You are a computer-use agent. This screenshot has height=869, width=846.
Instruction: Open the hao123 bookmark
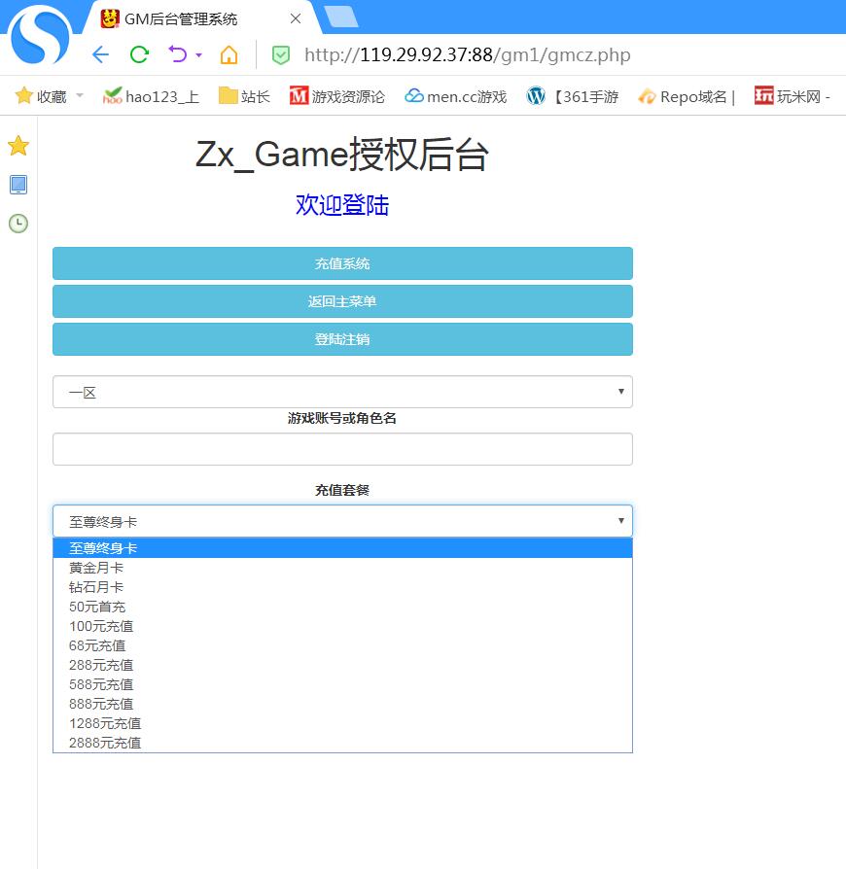151,96
